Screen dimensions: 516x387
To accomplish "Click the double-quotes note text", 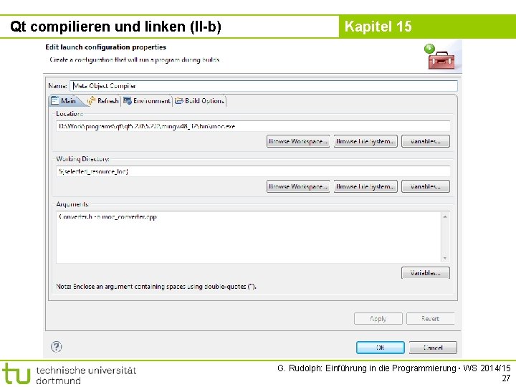I will pyautogui.click(x=156, y=286).
